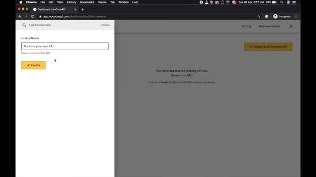Click the date and time display
This screenshot has height=177, width=316.
(251, 2)
